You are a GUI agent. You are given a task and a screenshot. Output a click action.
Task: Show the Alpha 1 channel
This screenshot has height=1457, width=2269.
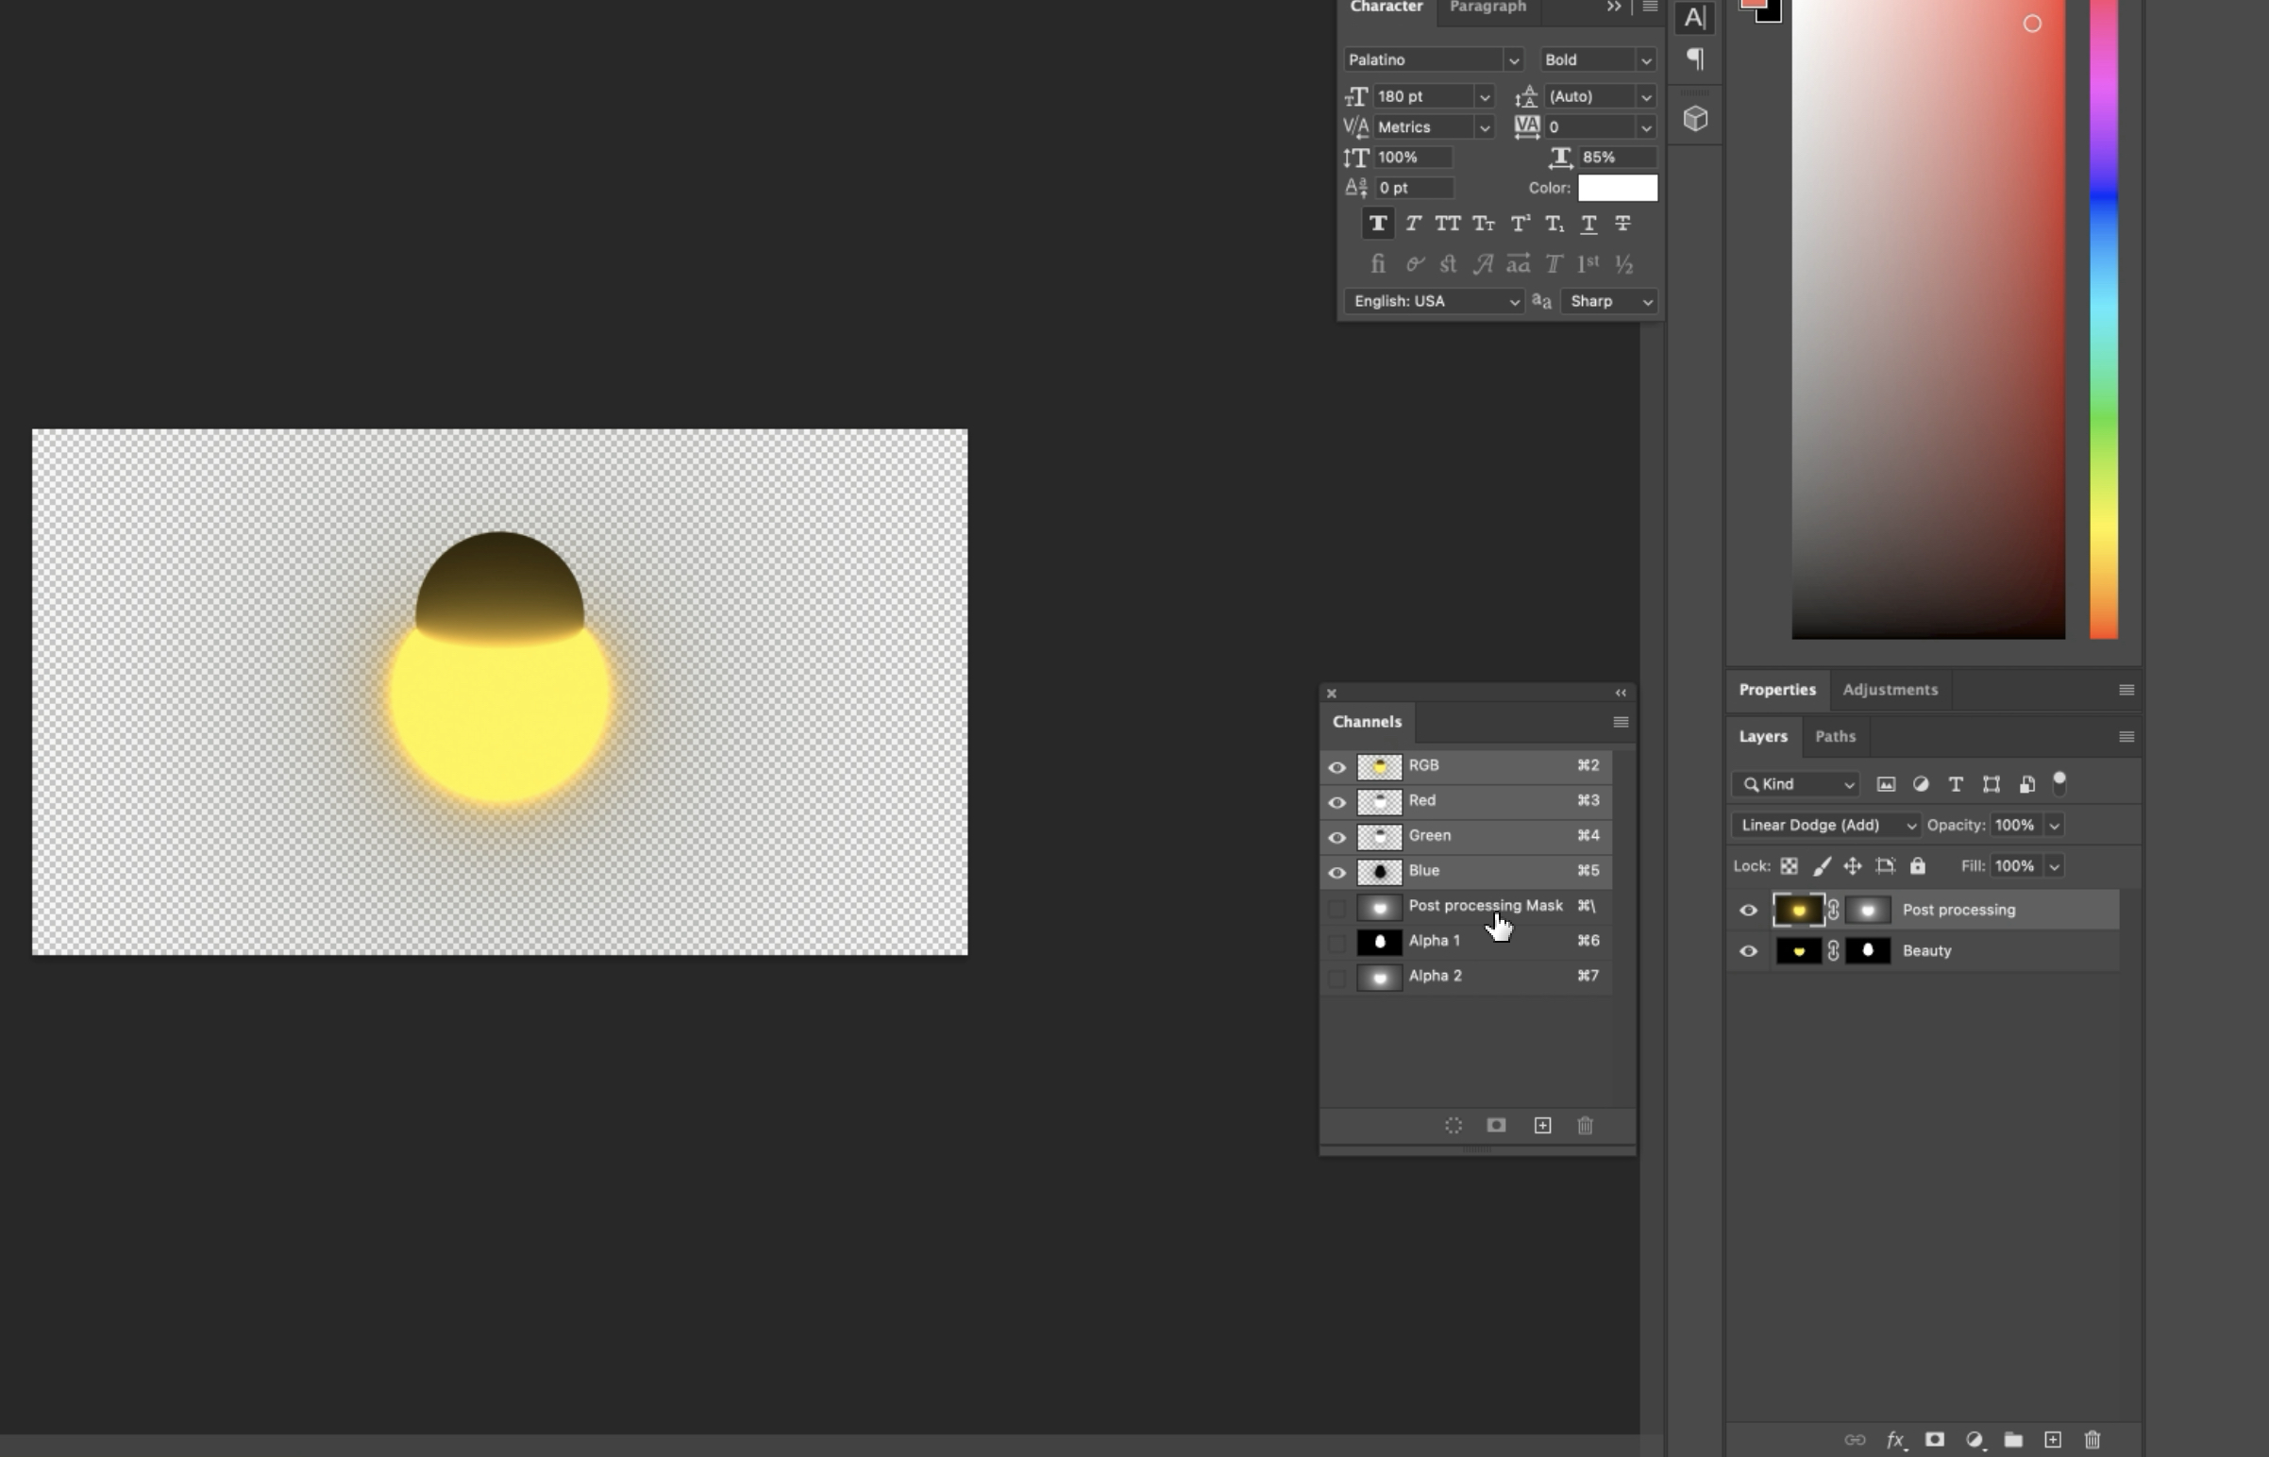point(1336,942)
